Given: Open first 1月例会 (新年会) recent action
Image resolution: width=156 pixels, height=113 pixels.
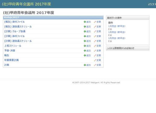Looking at the screenshot, I should (116, 26).
